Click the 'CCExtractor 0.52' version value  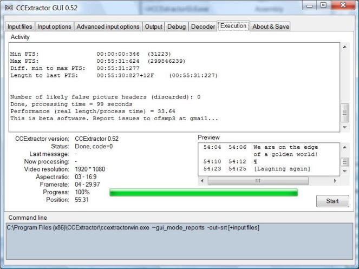pyautogui.click(x=96, y=139)
